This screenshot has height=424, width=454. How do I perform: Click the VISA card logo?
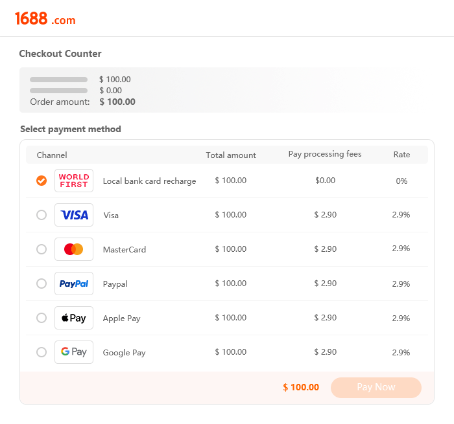point(74,215)
